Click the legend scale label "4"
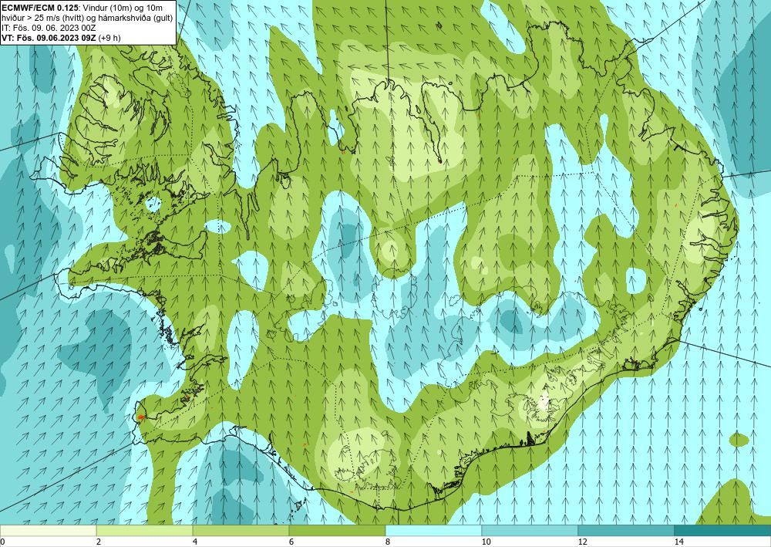The height and width of the screenshot is (547, 771). 195,542
